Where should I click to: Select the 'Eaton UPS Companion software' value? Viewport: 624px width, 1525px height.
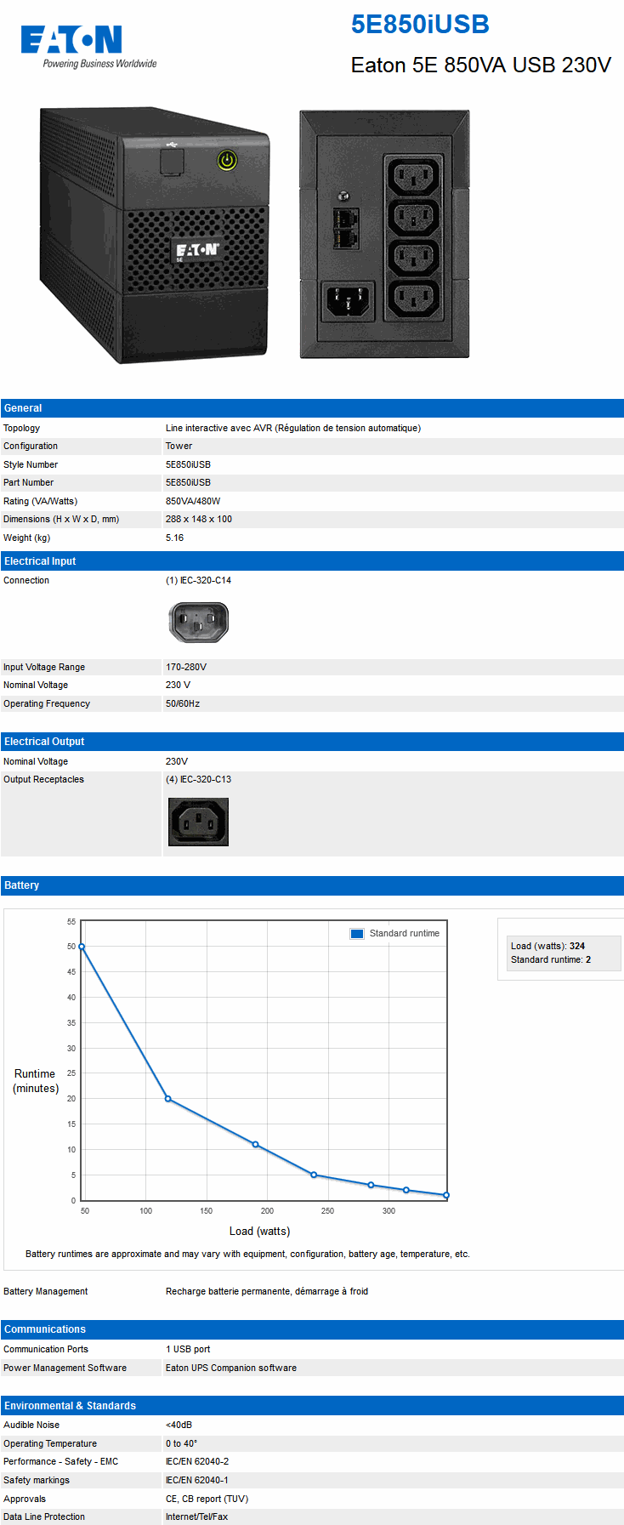click(x=231, y=1368)
